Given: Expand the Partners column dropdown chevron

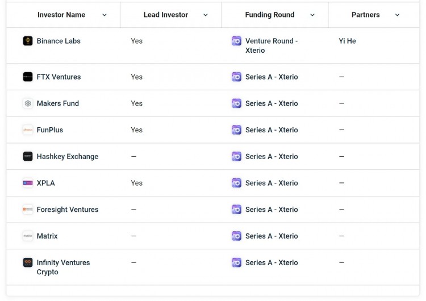Looking at the screenshot, I should pyautogui.click(x=397, y=15).
